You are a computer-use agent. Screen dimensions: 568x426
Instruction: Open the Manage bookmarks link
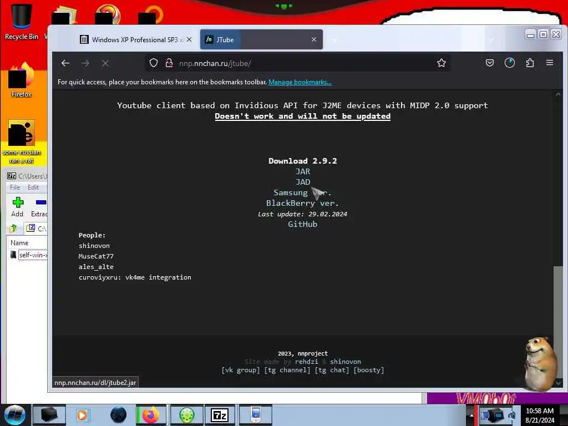300,82
